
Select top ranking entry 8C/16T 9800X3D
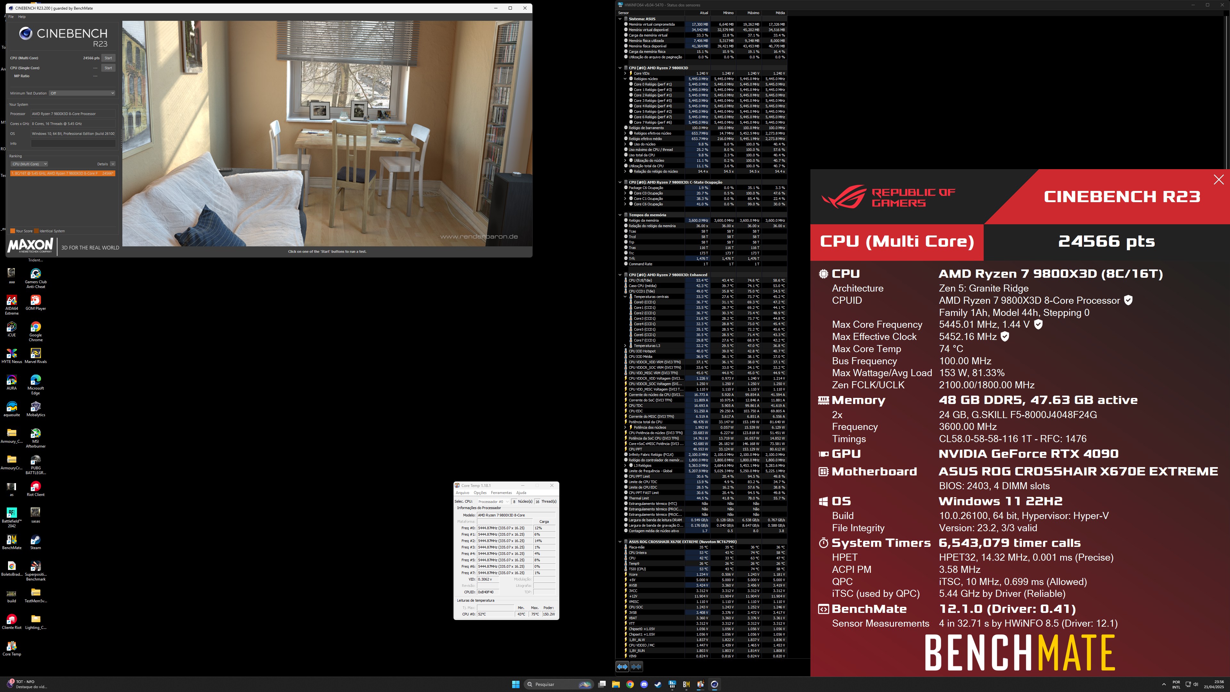click(62, 173)
